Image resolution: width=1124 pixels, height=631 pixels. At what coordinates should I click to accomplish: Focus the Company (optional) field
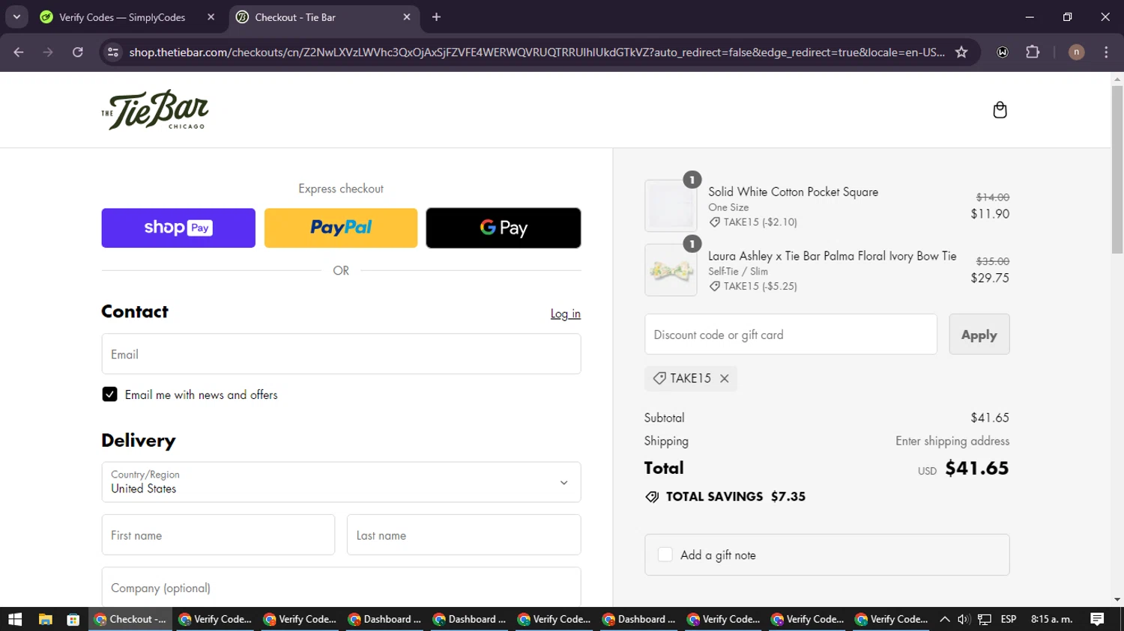point(341,588)
